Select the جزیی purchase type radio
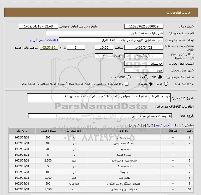Viewport: 201px width, 195px height. click(x=166, y=84)
